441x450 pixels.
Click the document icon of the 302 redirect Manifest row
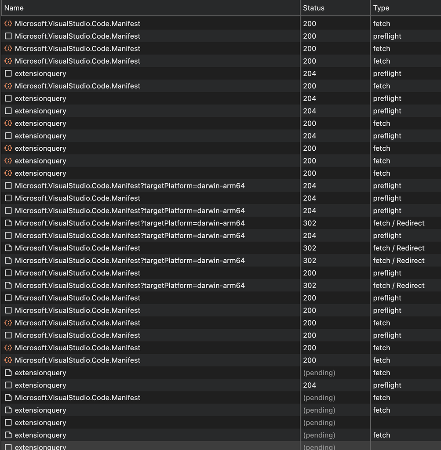pyautogui.click(x=8, y=223)
